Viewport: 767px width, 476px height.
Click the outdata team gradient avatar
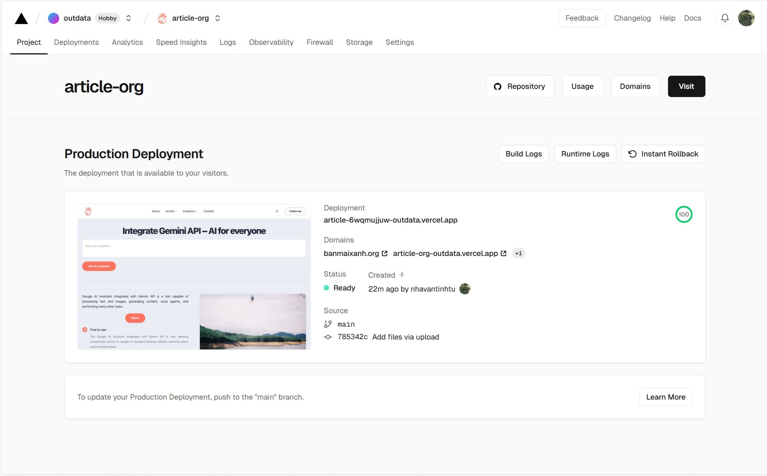click(53, 18)
